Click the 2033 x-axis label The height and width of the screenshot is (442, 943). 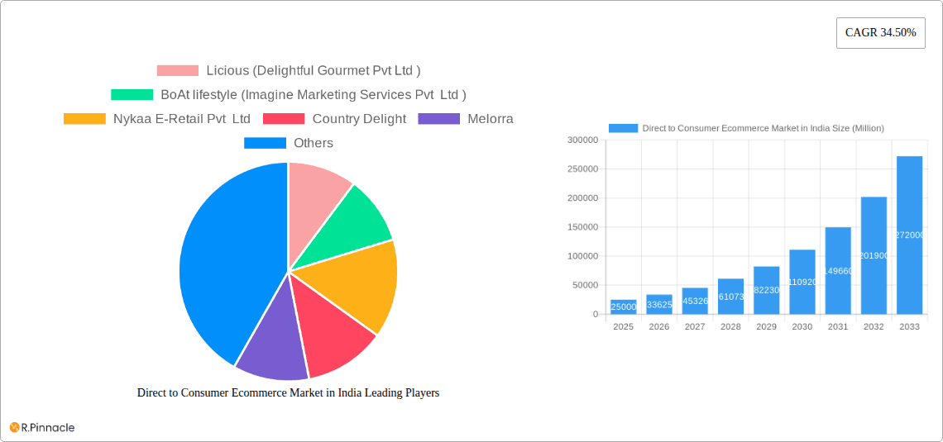coord(910,326)
